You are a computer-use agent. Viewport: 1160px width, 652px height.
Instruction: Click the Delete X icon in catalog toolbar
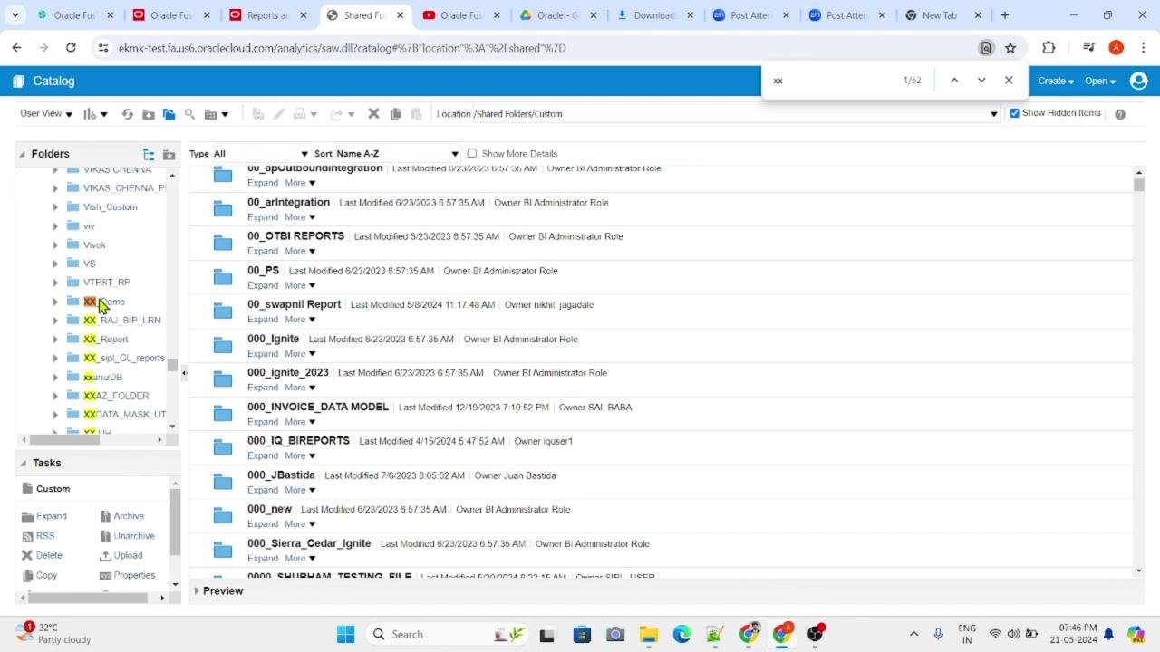pos(373,114)
